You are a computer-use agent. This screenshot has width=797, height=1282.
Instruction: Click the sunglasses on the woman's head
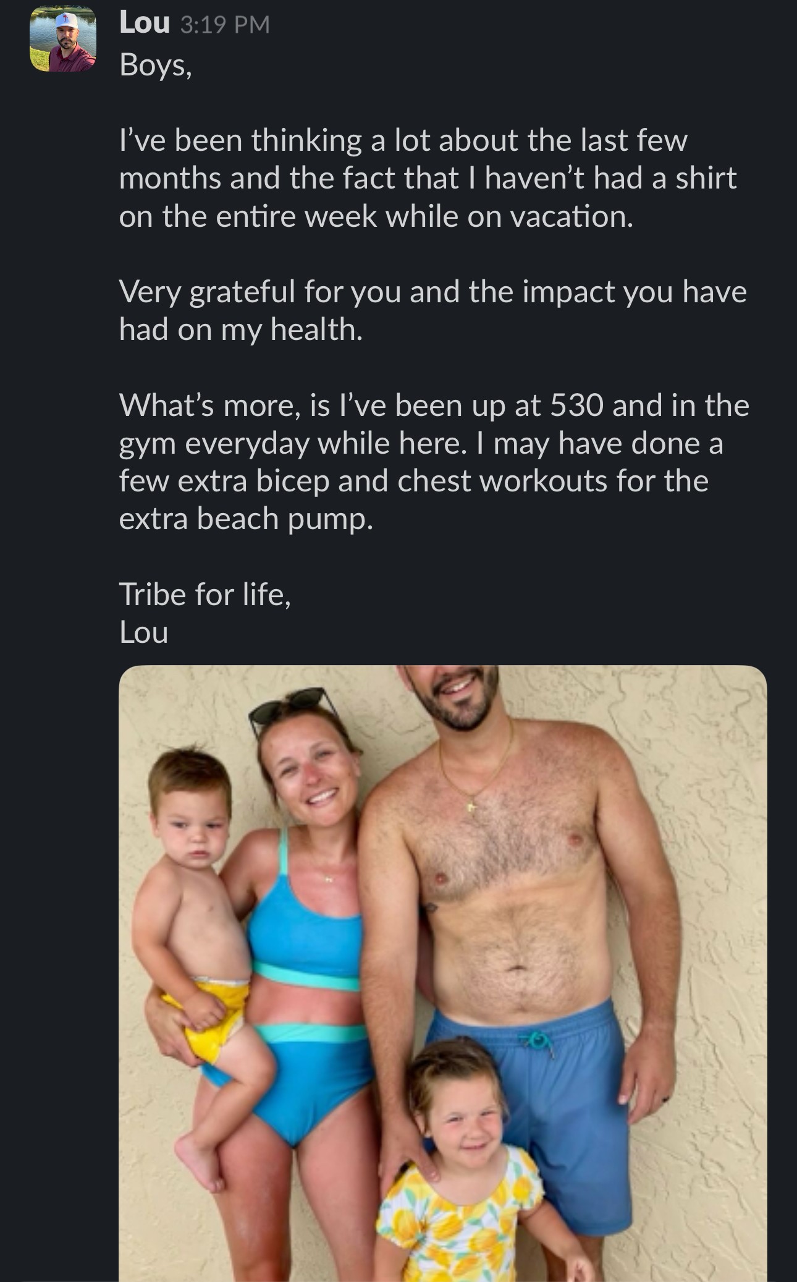pyautogui.click(x=287, y=707)
